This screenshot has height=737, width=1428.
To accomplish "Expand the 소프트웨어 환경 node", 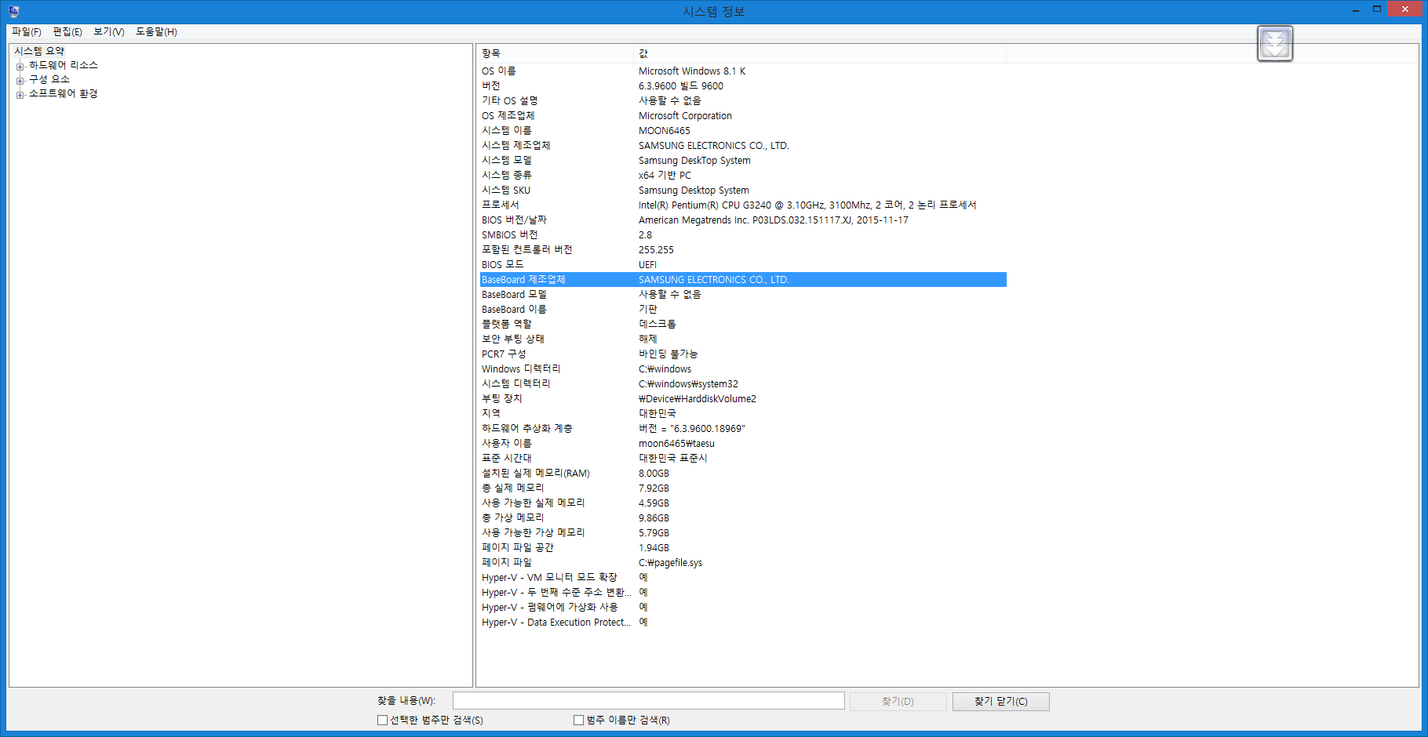I will pyautogui.click(x=20, y=94).
